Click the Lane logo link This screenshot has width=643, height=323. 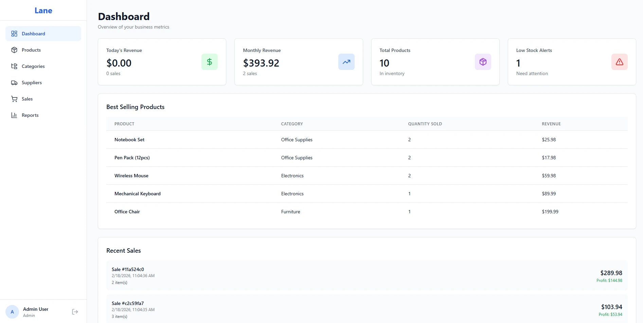43,11
